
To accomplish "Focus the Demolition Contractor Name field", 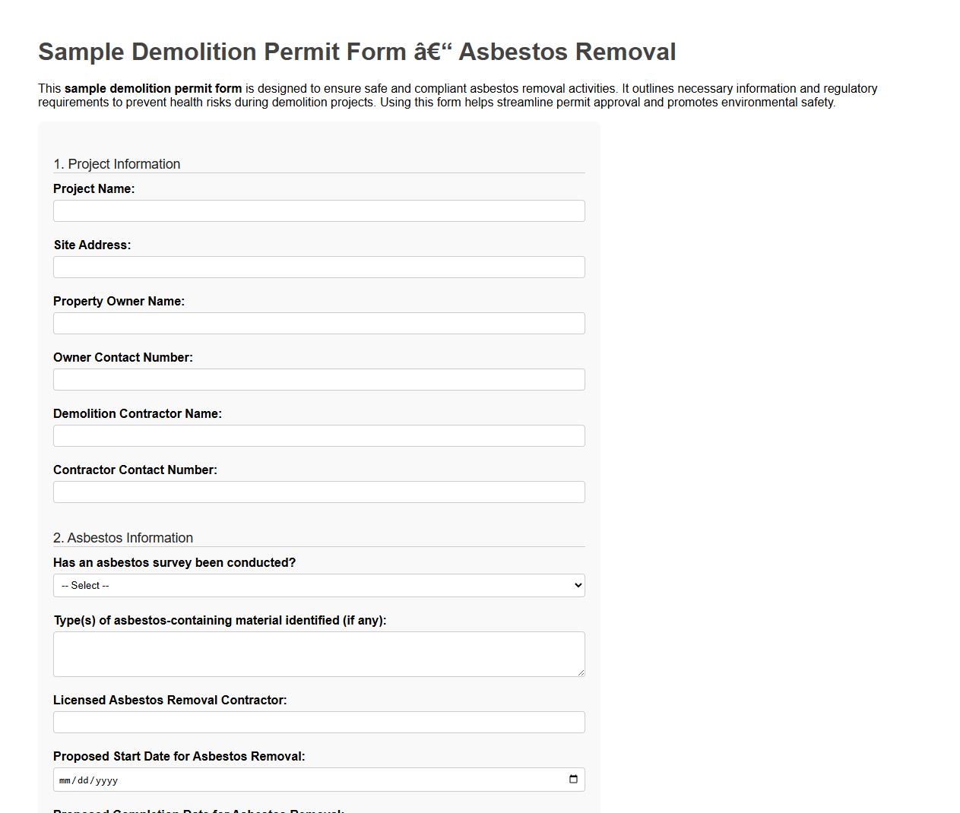I will pyautogui.click(x=319, y=435).
